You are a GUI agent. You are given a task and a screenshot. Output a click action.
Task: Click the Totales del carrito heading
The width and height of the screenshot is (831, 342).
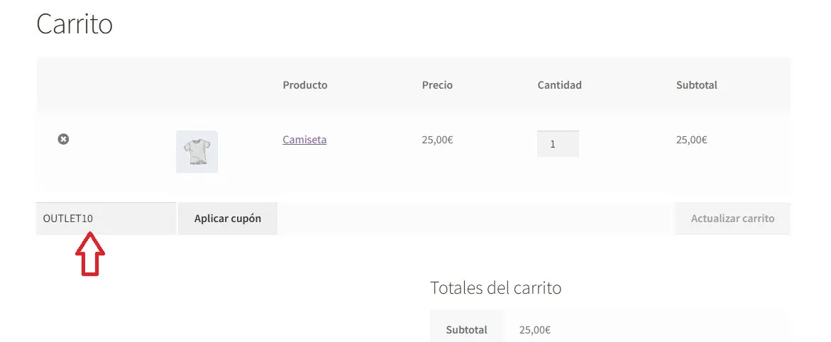coord(495,288)
